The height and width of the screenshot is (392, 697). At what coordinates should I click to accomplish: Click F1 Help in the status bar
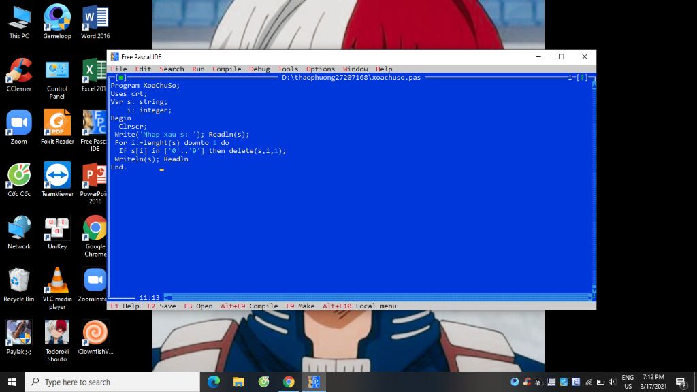[125, 306]
